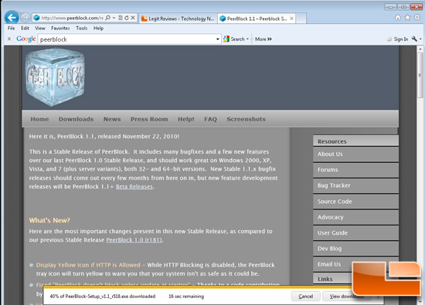Open the Favorites menu
Image resolution: width=425 pixels, height=305 pixels.
(x=60, y=28)
